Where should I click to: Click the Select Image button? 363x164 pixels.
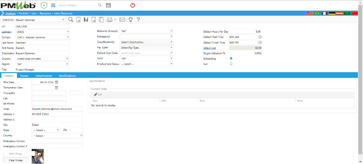click(16, 154)
